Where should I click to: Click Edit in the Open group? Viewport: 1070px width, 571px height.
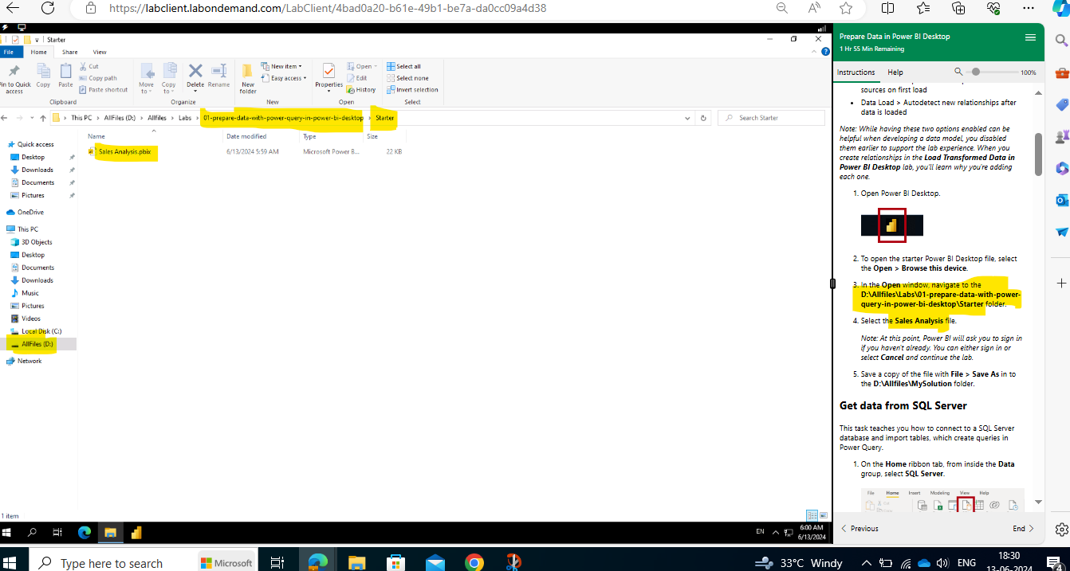pyautogui.click(x=357, y=78)
